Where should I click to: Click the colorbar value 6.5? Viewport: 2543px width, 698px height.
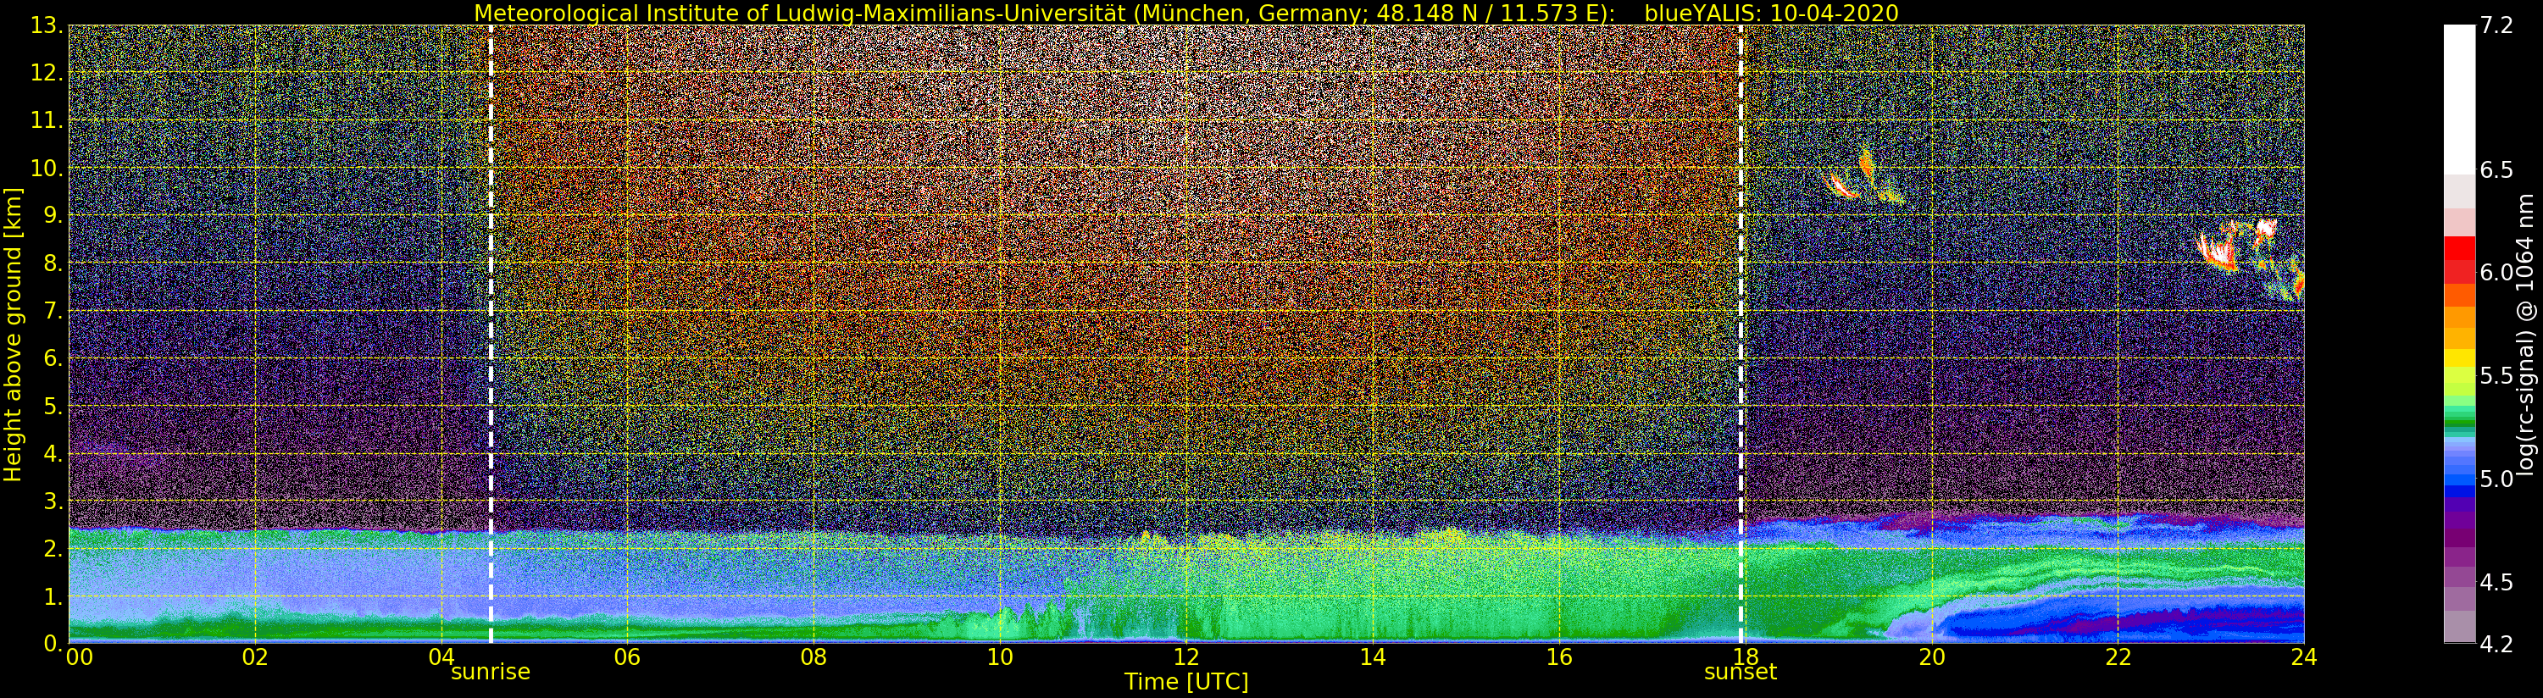(2496, 169)
